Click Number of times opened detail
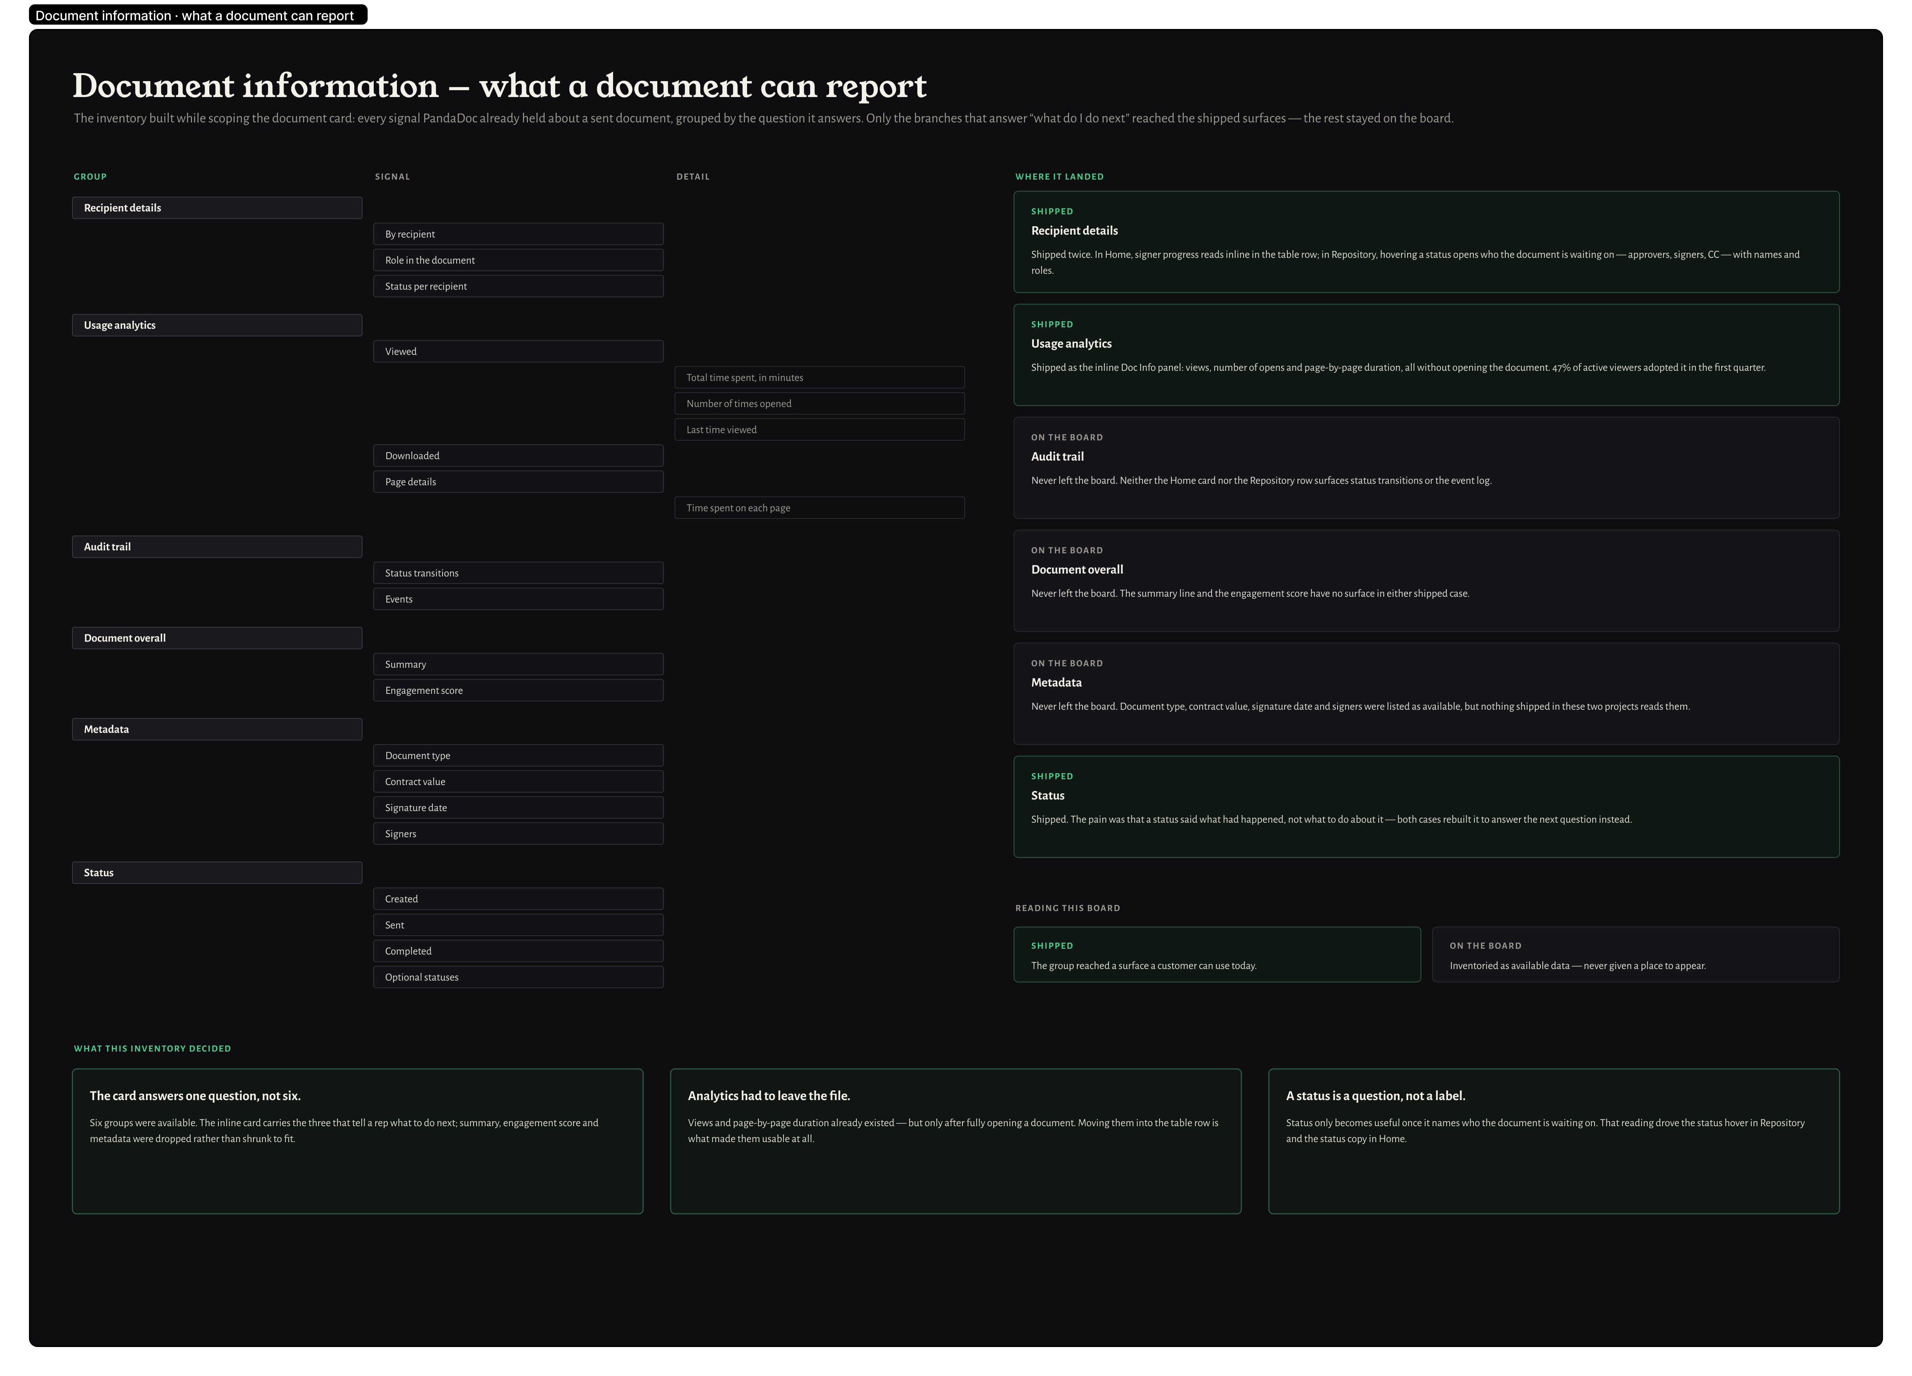1912x1376 pixels. (x=819, y=403)
